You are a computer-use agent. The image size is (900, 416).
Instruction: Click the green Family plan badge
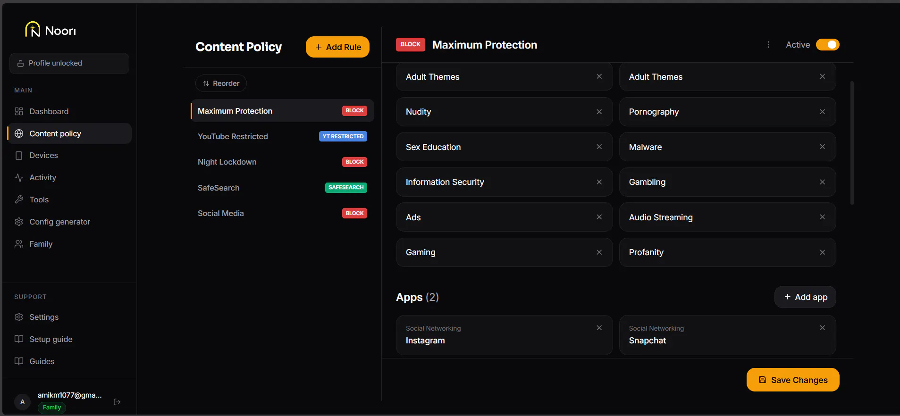point(52,408)
